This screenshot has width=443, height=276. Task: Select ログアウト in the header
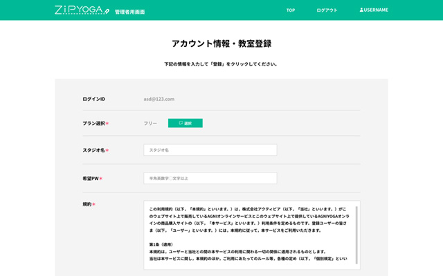pyautogui.click(x=327, y=10)
